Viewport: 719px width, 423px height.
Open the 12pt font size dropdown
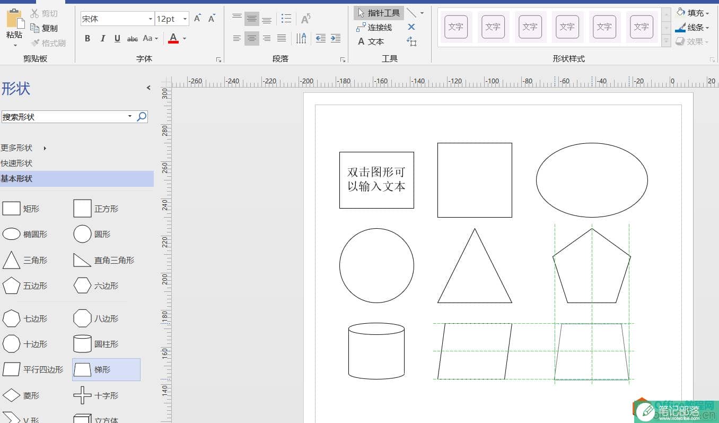point(185,19)
